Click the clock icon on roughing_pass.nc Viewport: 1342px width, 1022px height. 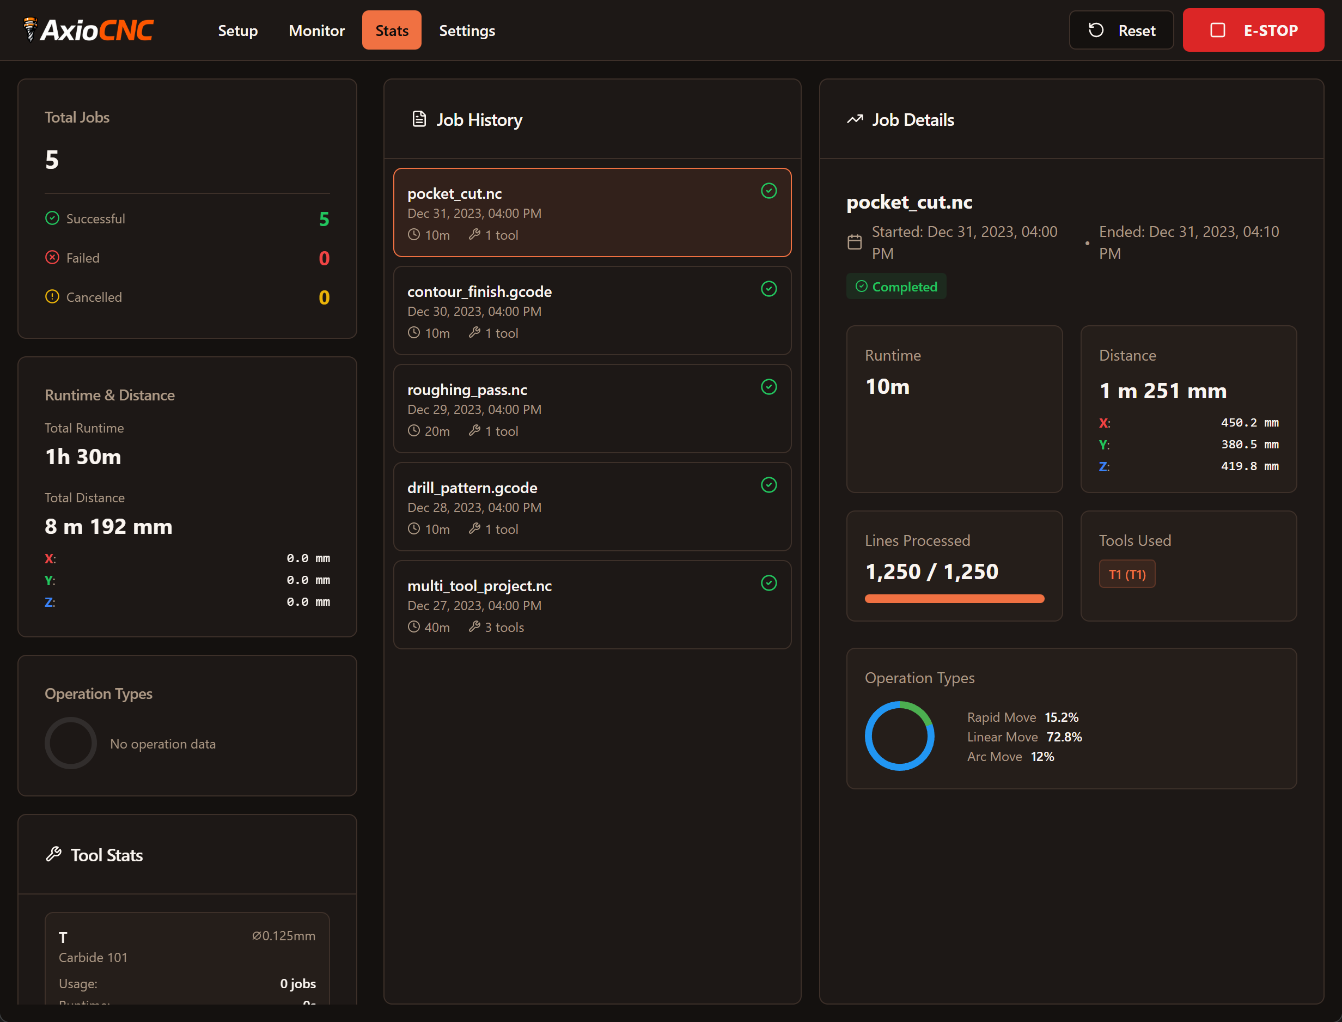tap(413, 431)
